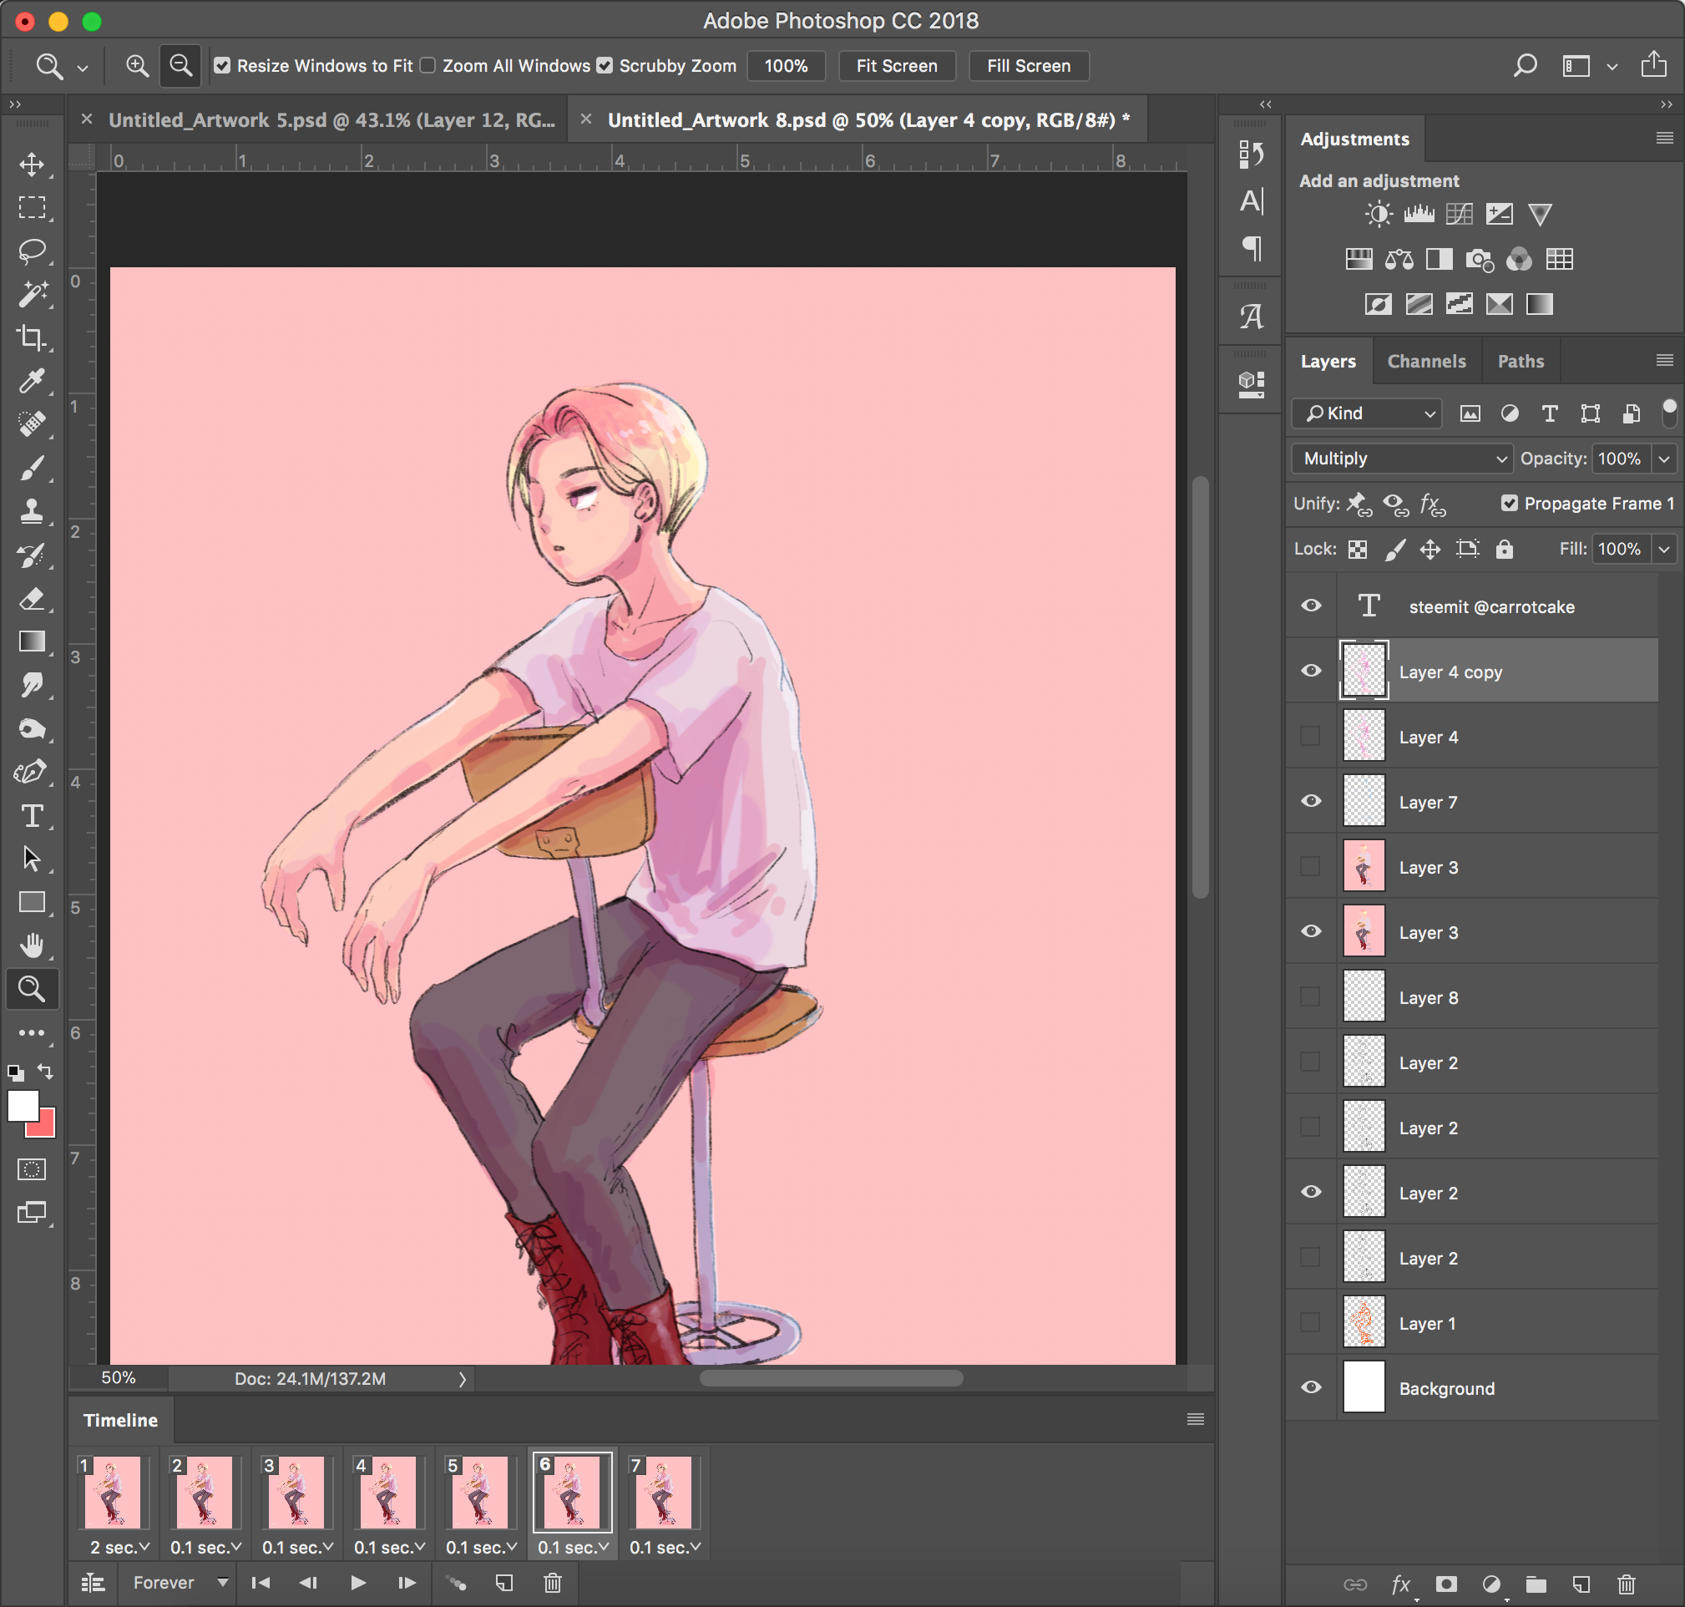Select the Horizontal Type tool
The height and width of the screenshot is (1607, 1685).
point(33,816)
